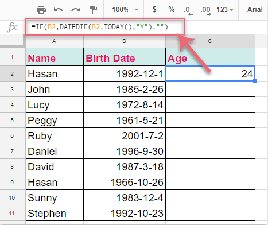Select the cell containing John
The image size is (268, 225).
coord(55,89)
